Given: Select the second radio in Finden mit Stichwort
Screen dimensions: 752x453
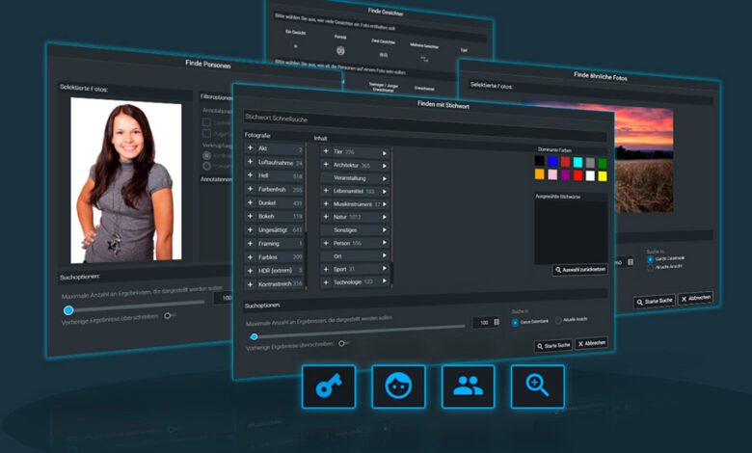Looking at the screenshot, I should 558,320.
